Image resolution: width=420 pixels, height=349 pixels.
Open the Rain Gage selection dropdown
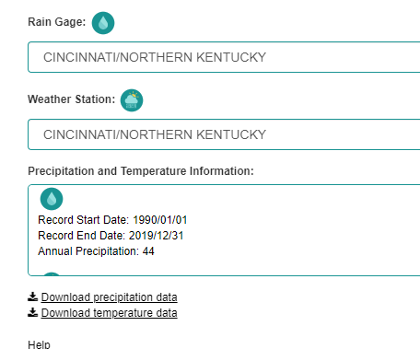tap(224, 57)
